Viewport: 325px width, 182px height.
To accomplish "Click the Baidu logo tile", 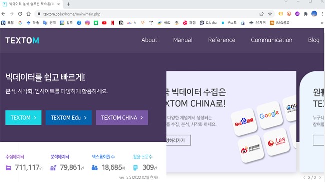I will point(244,122).
